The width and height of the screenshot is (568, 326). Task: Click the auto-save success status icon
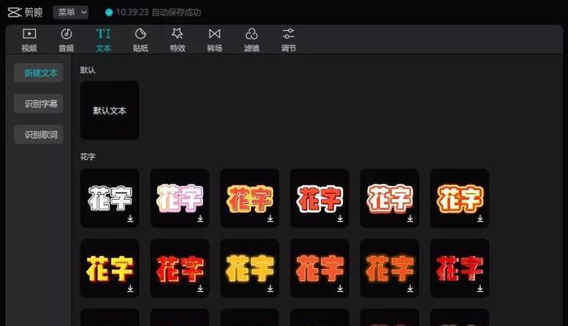click(108, 12)
